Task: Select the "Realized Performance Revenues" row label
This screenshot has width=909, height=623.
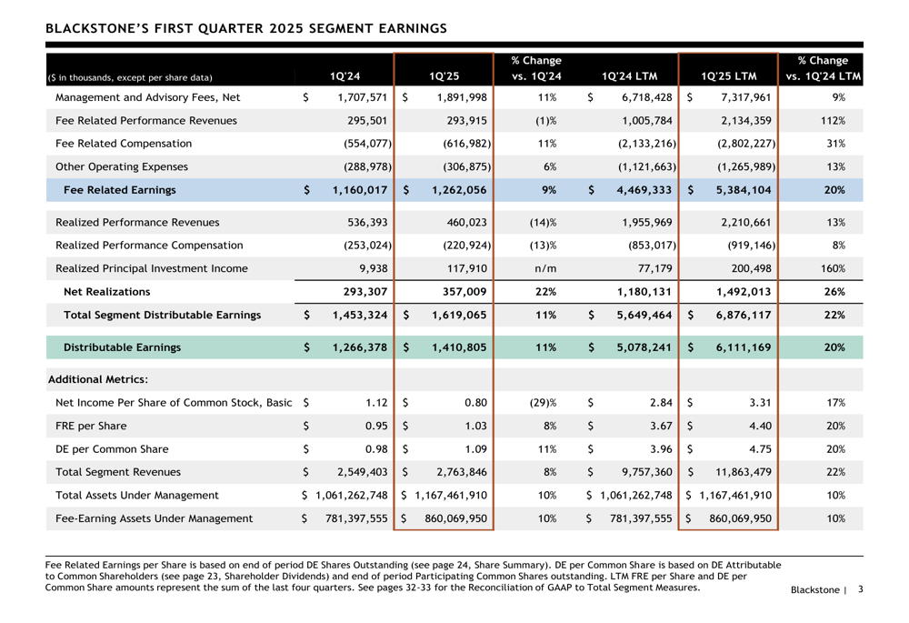Action: coord(137,222)
